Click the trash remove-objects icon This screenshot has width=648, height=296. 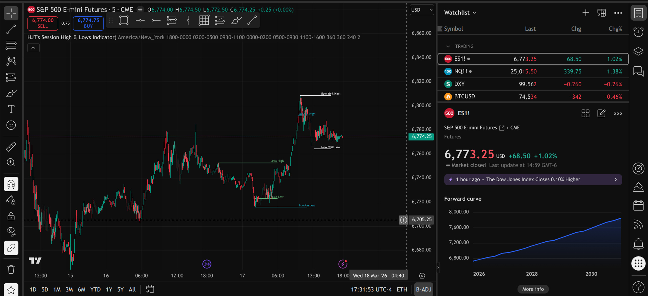pyautogui.click(x=11, y=270)
